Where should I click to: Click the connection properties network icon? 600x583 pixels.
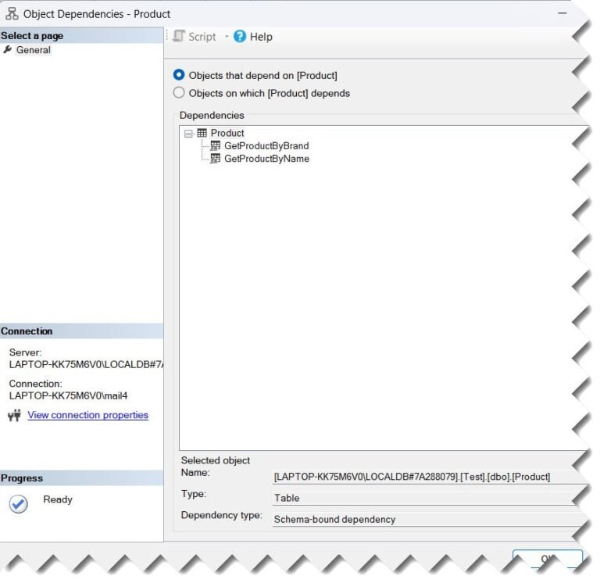pos(14,416)
